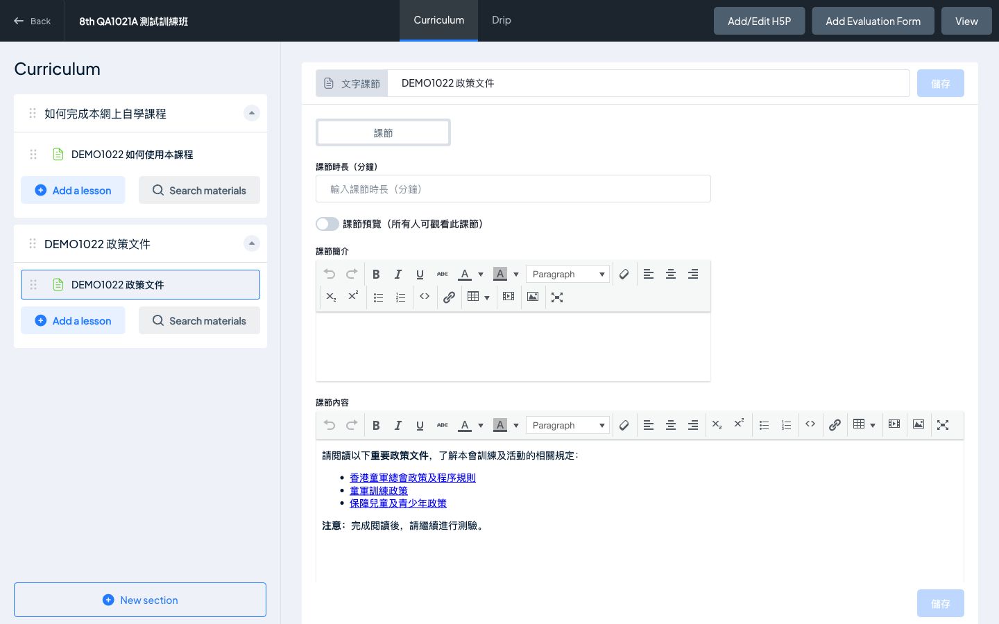Collapse the DEMO1022 政策文件 section
This screenshot has height=624, width=999.
252,243
